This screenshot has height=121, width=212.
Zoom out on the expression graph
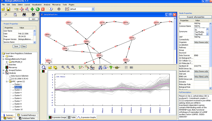(68, 67)
